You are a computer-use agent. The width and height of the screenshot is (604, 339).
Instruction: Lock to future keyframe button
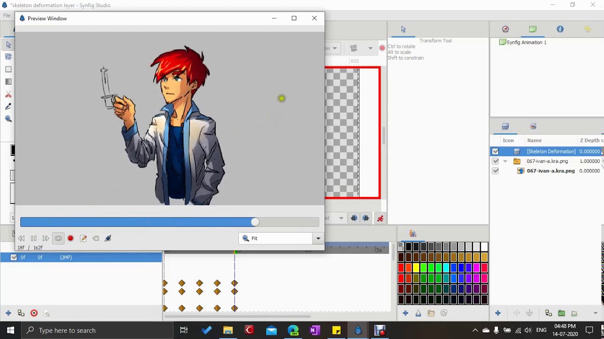(x=366, y=218)
